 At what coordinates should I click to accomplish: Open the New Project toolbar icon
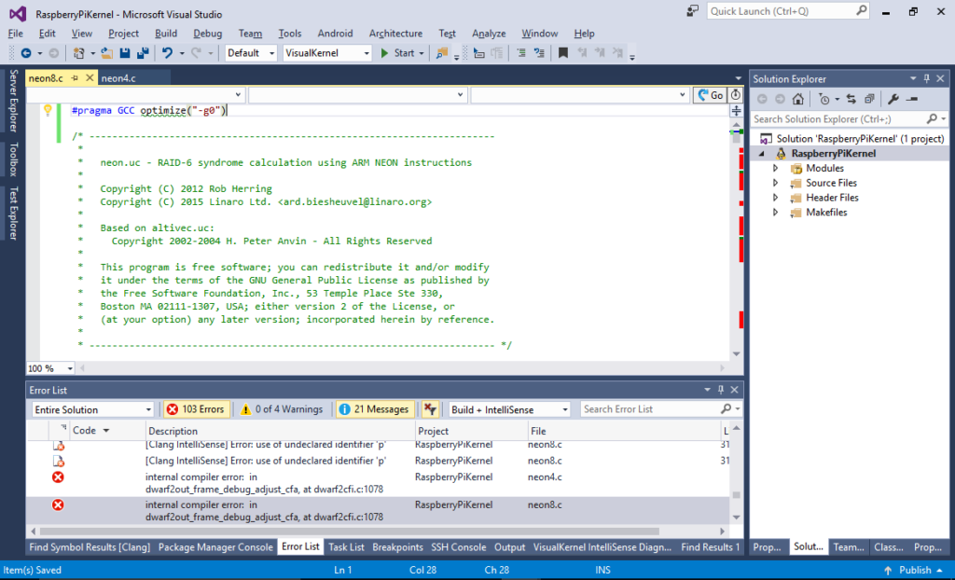coord(79,52)
